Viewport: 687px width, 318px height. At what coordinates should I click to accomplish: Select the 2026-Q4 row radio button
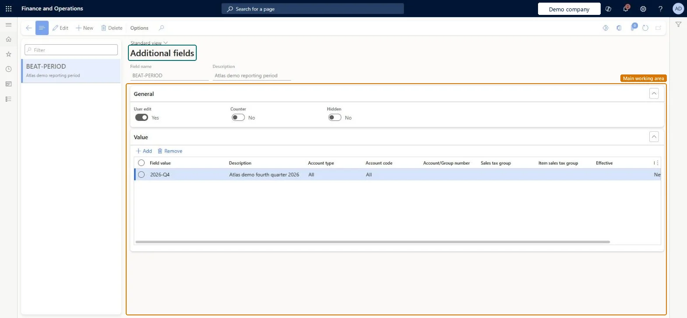coord(141,175)
